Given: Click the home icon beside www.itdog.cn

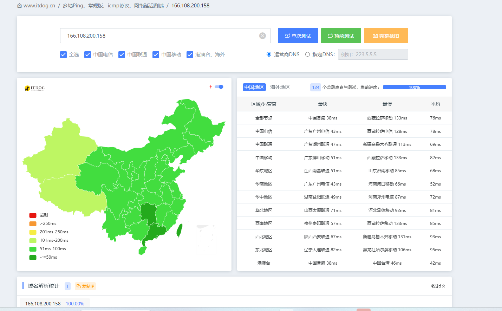Looking at the screenshot, I should point(19,6).
